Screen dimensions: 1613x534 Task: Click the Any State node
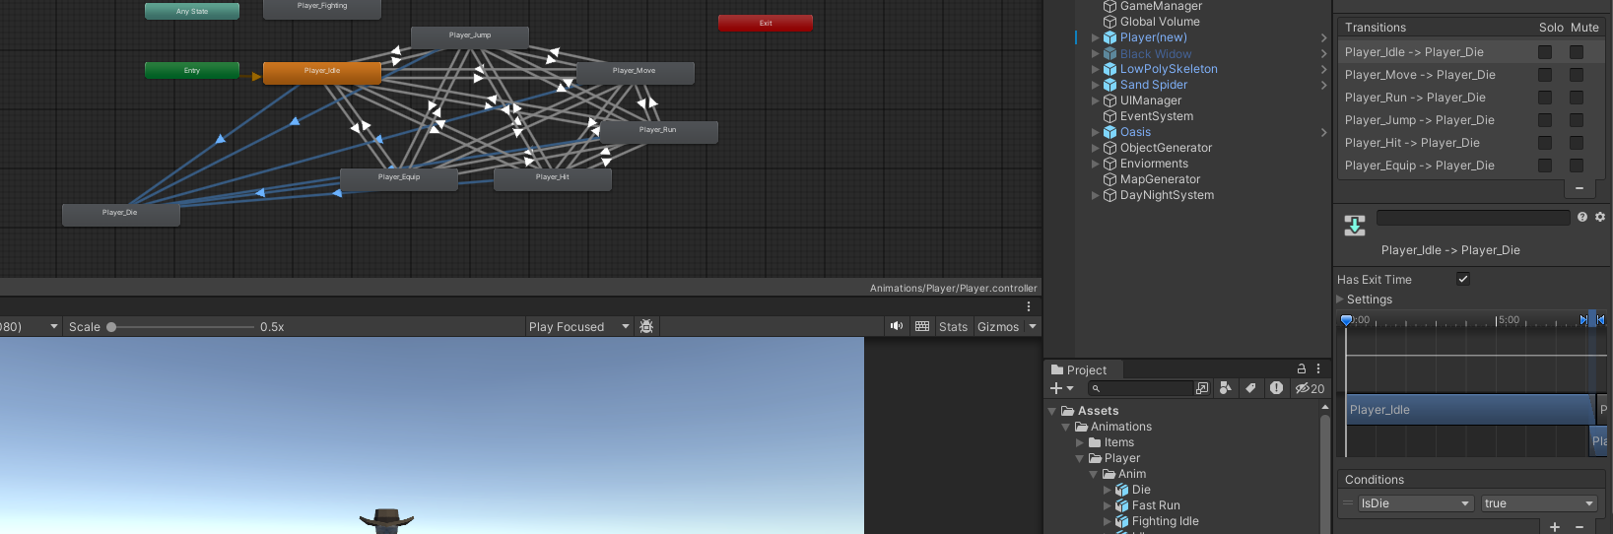click(x=192, y=11)
